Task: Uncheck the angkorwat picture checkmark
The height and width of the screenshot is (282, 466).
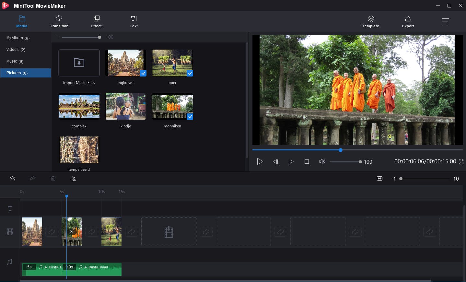Action: pyautogui.click(x=143, y=73)
